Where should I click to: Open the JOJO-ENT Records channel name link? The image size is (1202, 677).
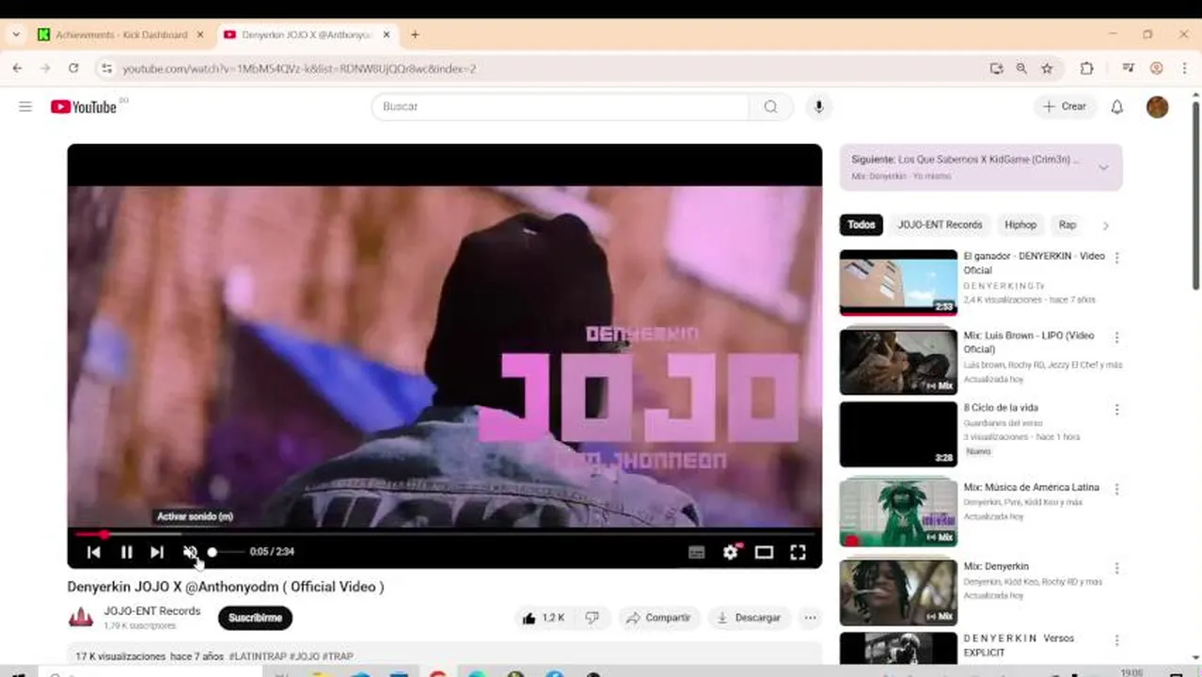click(152, 611)
